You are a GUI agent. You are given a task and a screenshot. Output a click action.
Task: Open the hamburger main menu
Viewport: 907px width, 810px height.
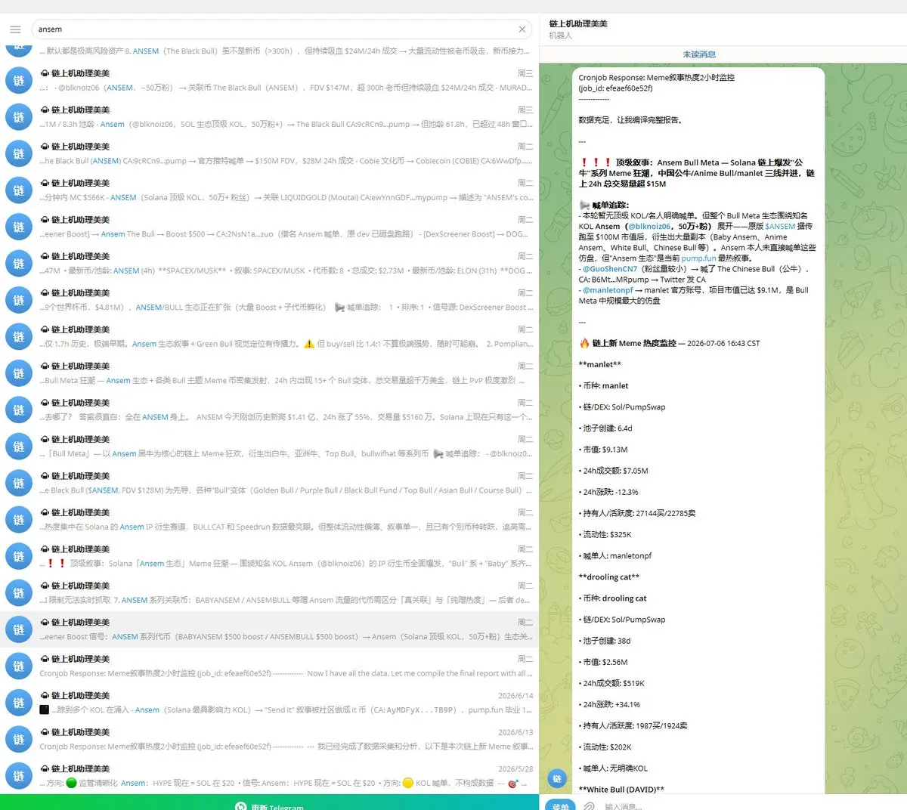coord(15,29)
